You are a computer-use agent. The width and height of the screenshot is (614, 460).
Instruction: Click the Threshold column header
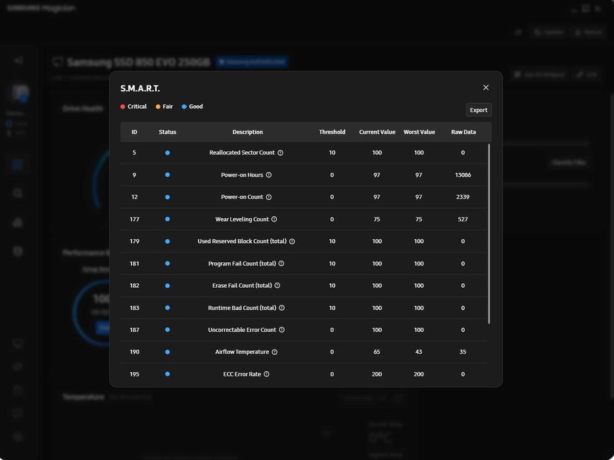332,132
